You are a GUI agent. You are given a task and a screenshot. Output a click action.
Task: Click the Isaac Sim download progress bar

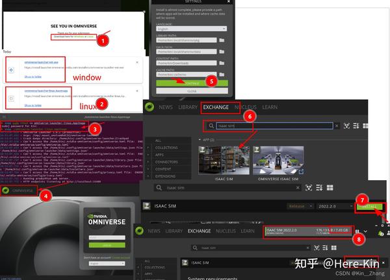tap(308, 231)
